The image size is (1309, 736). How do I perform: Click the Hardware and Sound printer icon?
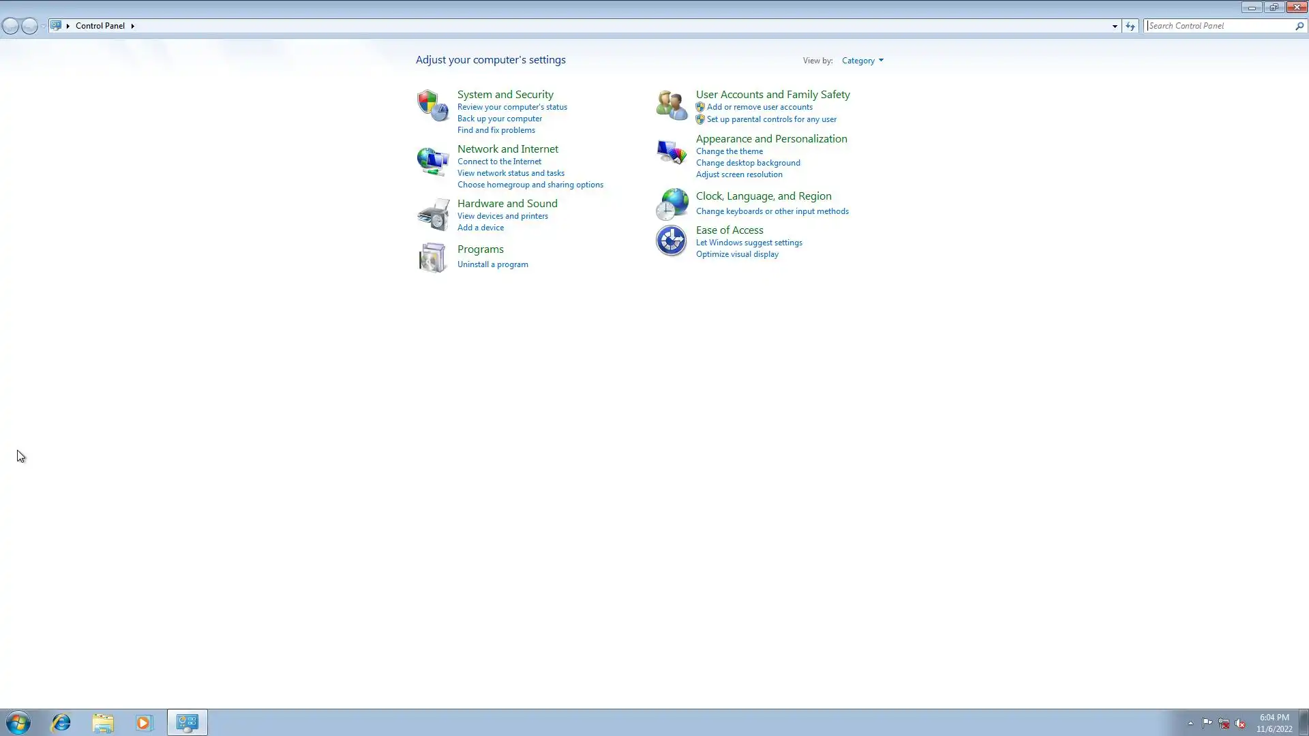432,215
